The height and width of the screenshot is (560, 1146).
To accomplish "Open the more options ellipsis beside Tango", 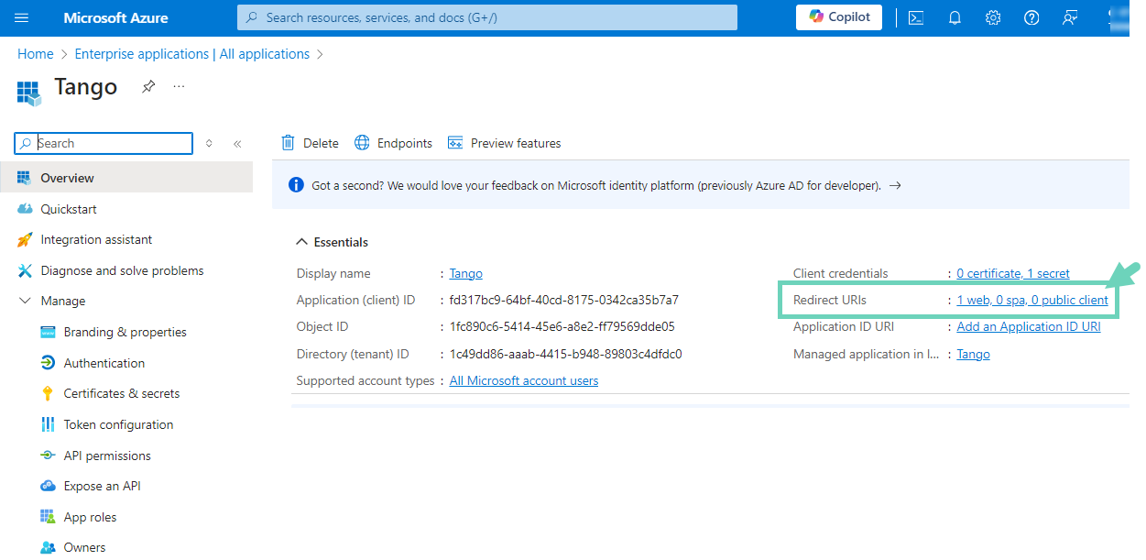I will tap(179, 86).
